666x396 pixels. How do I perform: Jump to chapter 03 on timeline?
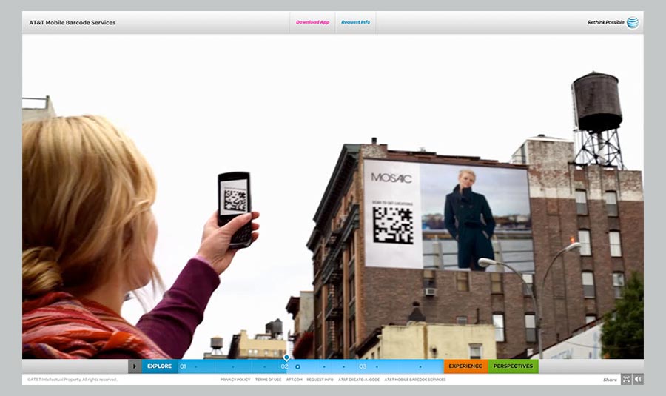click(363, 366)
